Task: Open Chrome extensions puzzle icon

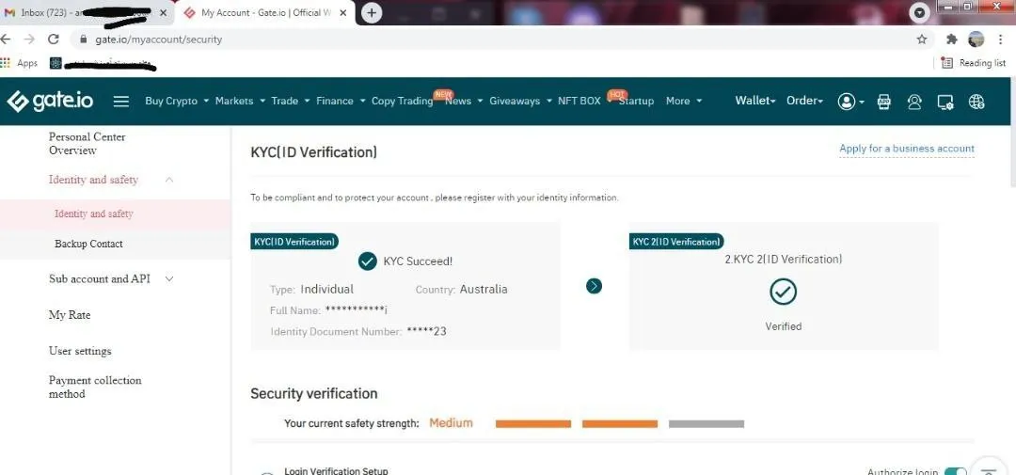Action: pos(951,40)
